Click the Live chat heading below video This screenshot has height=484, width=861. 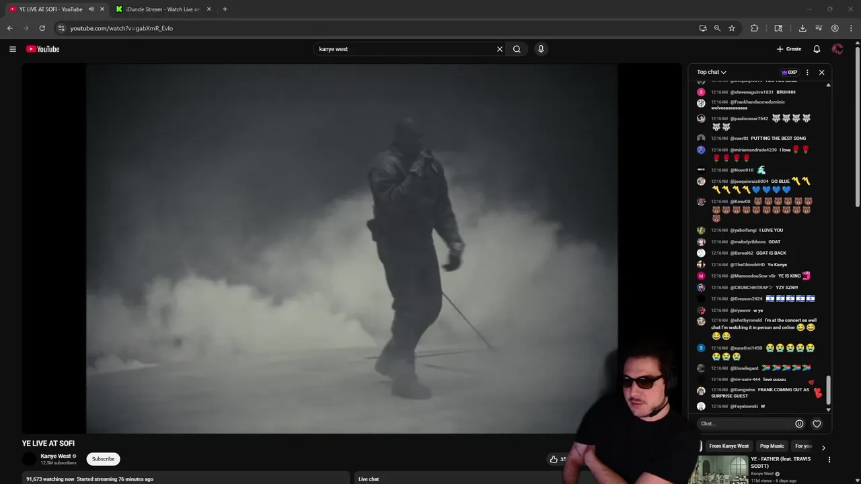369,479
